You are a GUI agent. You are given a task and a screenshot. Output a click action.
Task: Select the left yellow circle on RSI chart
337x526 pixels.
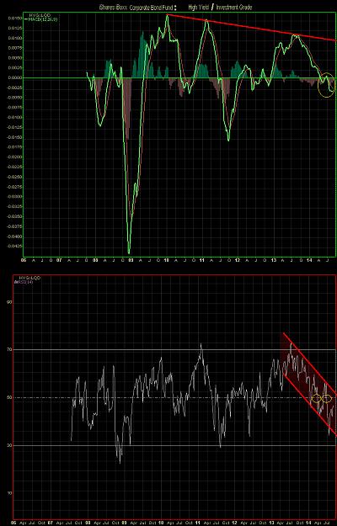pyautogui.click(x=316, y=399)
